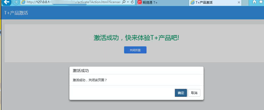Dismiss the dialog with 取消

coord(194,93)
